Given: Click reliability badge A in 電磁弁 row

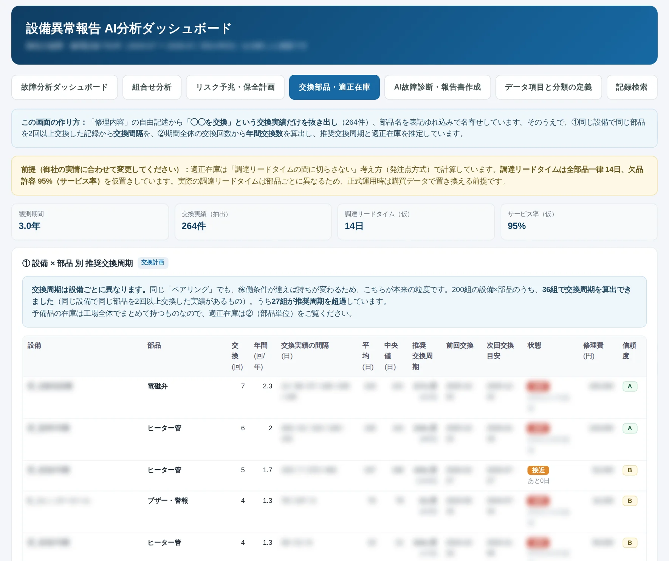Looking at the screenshot, I should tap(630, 386).
